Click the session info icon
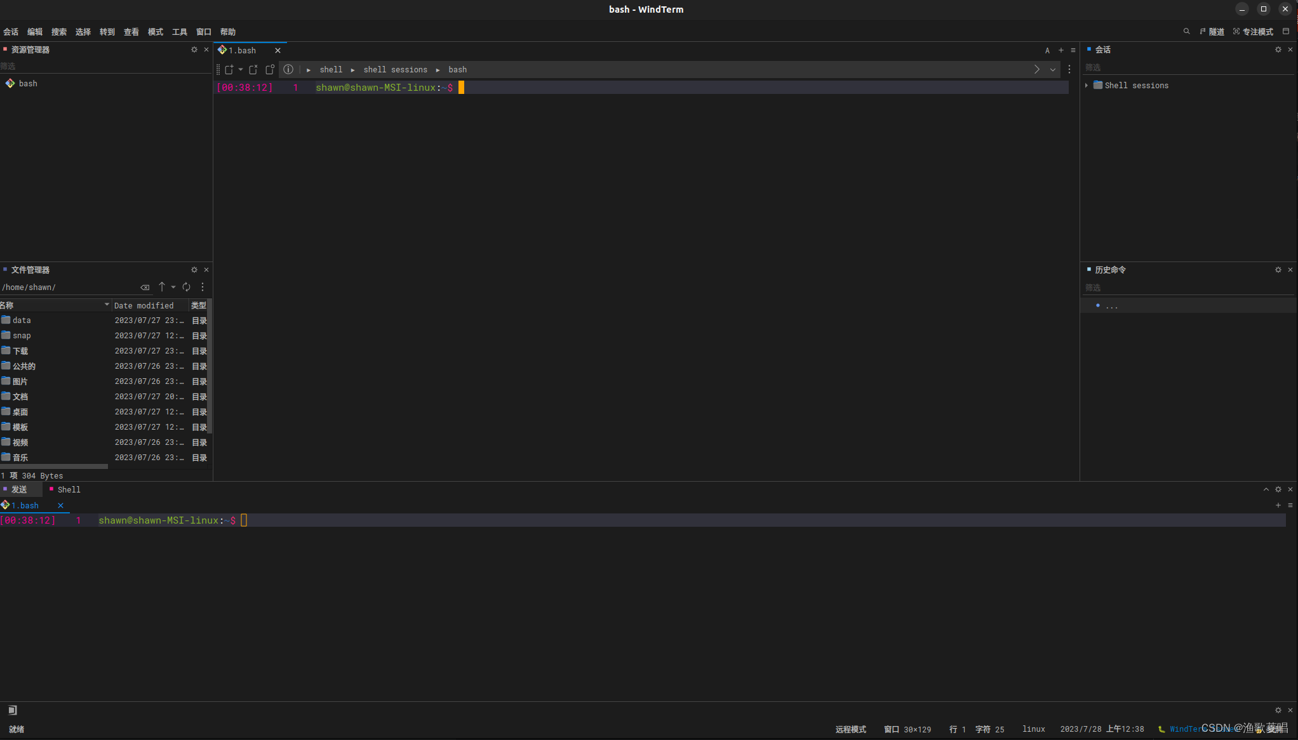Viewport: 1298px width, 740px height. [x=288, y=70]
